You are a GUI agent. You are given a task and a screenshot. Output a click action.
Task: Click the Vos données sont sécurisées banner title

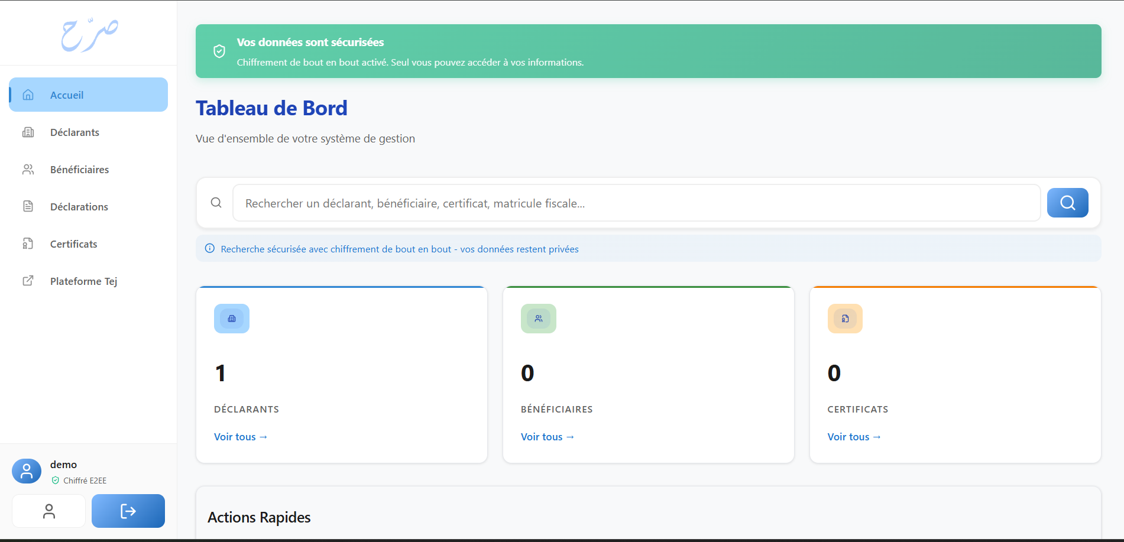click(x=310, y=43)
